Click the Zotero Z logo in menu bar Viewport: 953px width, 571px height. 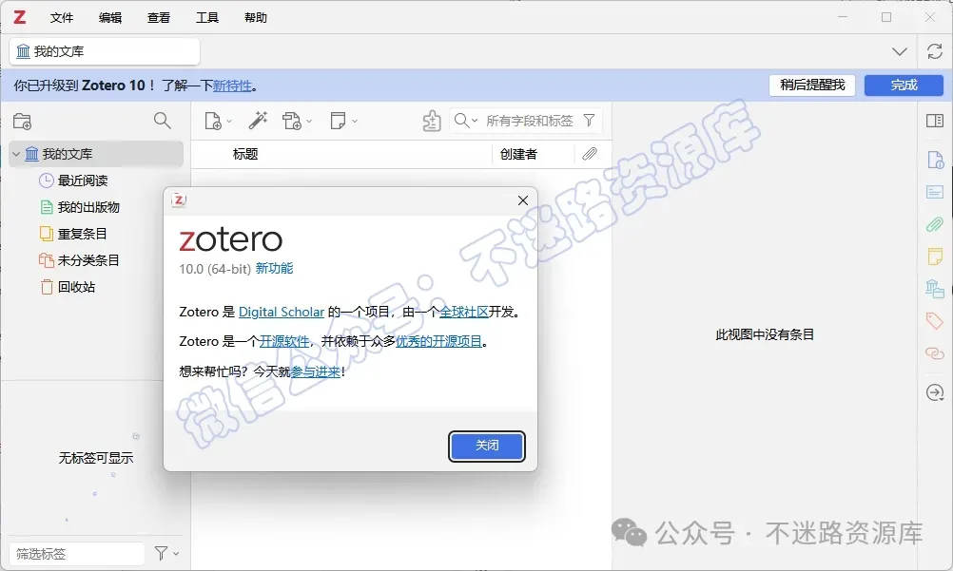tap(19, 17)
